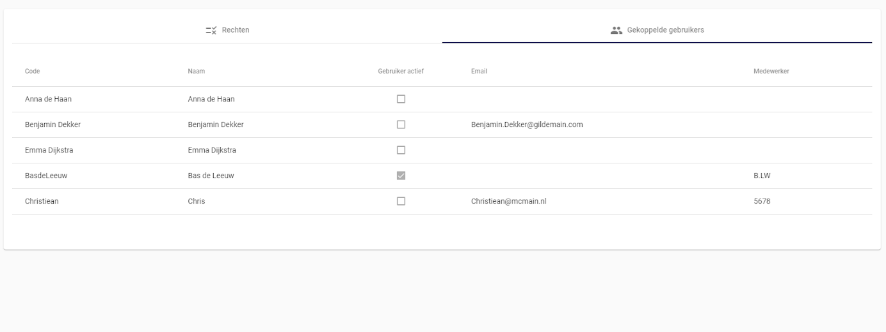Image resolution: width=886 pixels, height=332 pixels.
Task: Toggle active checkbox for Chris
Action: 401,201
